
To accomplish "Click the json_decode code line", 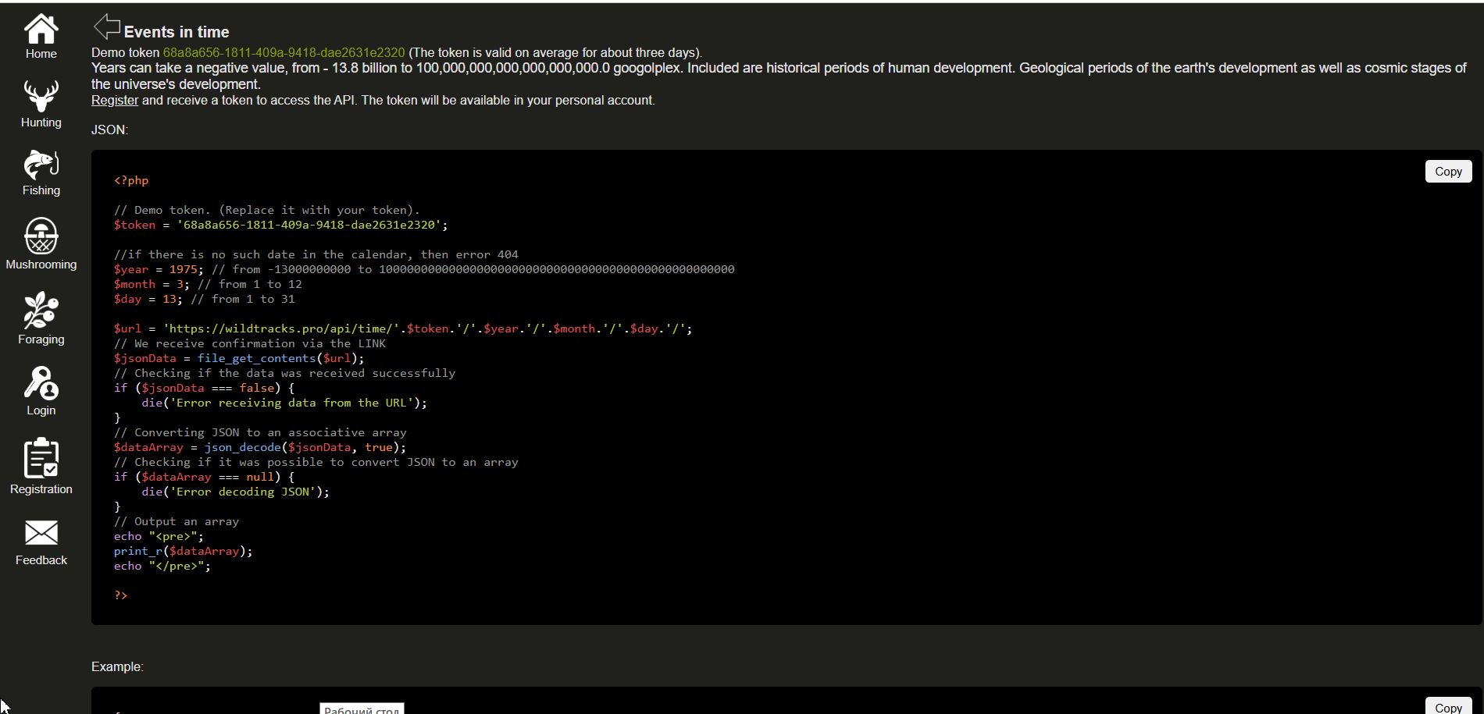I will pos(260,447).
